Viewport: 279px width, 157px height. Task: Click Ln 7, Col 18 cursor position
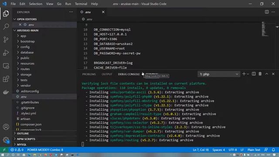click(x=201, y=150)
